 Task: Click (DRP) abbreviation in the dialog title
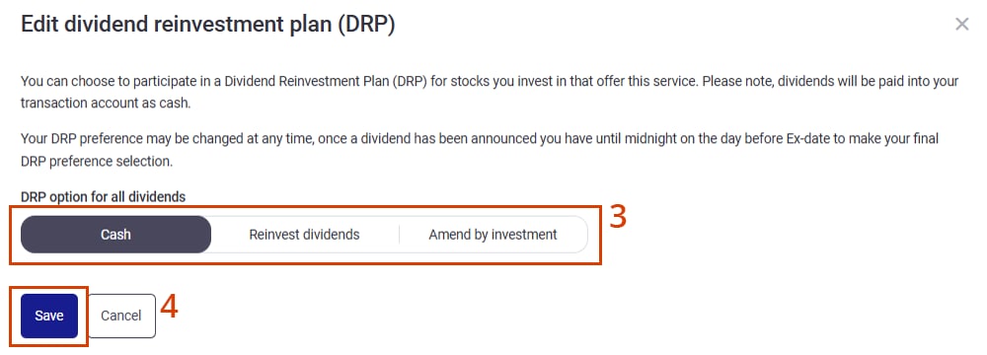tap(365, 25)
